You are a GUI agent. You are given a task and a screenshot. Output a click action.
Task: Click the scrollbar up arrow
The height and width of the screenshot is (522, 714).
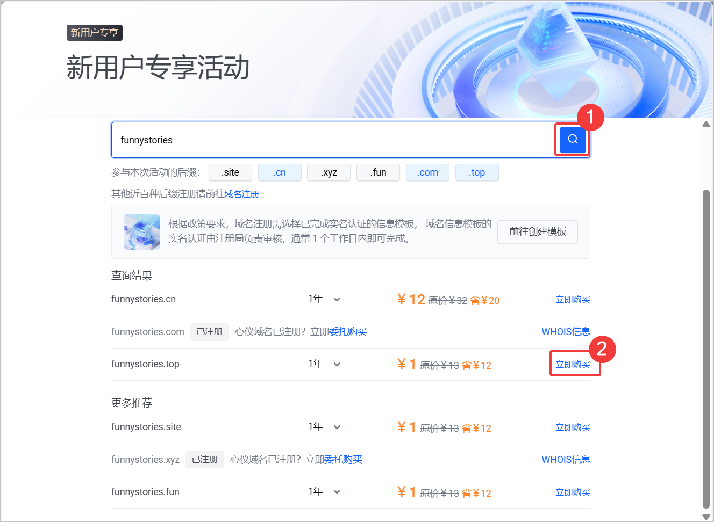pyautogui.click(x=706, y=124)
